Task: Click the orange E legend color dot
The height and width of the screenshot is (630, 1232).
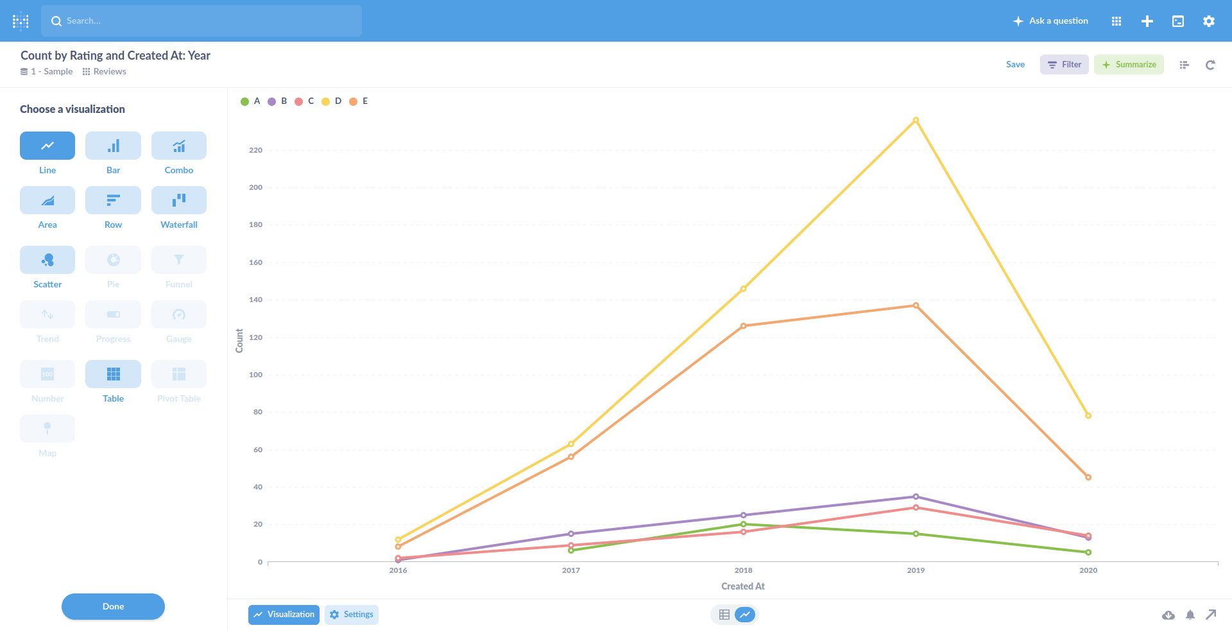Action: coord(354,101)
